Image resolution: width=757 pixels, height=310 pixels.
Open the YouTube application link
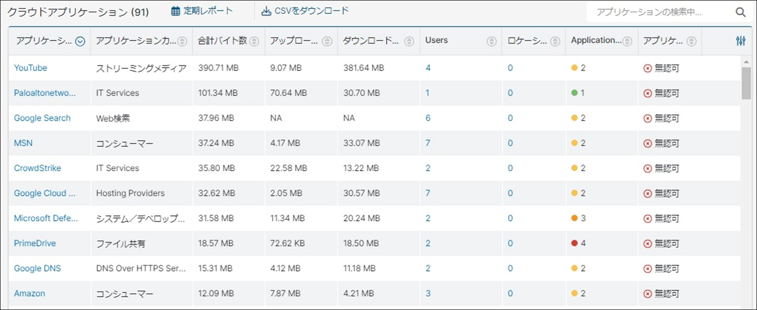click(31, 68)
